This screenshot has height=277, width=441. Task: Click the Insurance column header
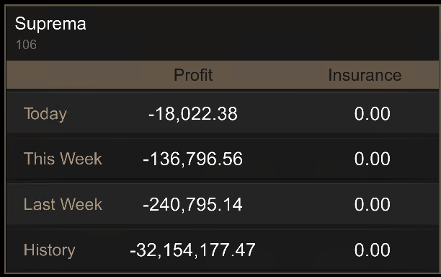click(x=365, y=75)
